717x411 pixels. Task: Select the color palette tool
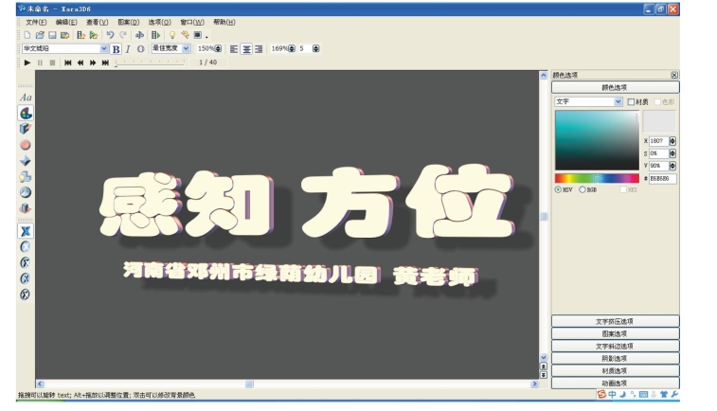26,113
